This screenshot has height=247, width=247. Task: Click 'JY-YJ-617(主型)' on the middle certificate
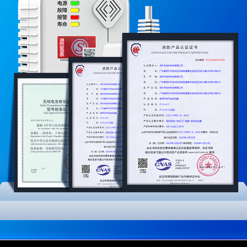click(107, 123)
